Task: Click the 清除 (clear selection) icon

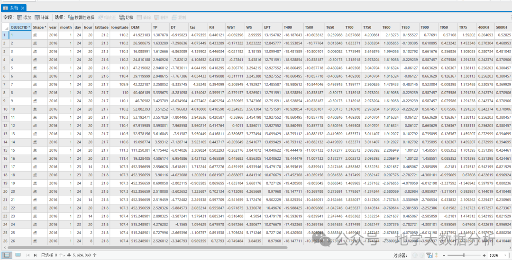Action: (139, 17)
